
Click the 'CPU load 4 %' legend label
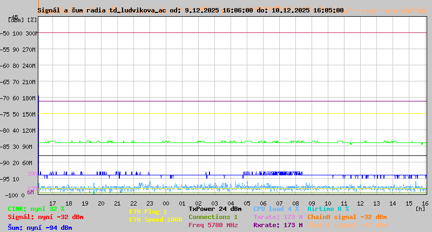276,209
